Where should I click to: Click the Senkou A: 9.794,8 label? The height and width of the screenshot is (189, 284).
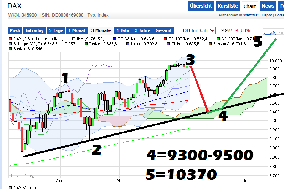(230, 44)
